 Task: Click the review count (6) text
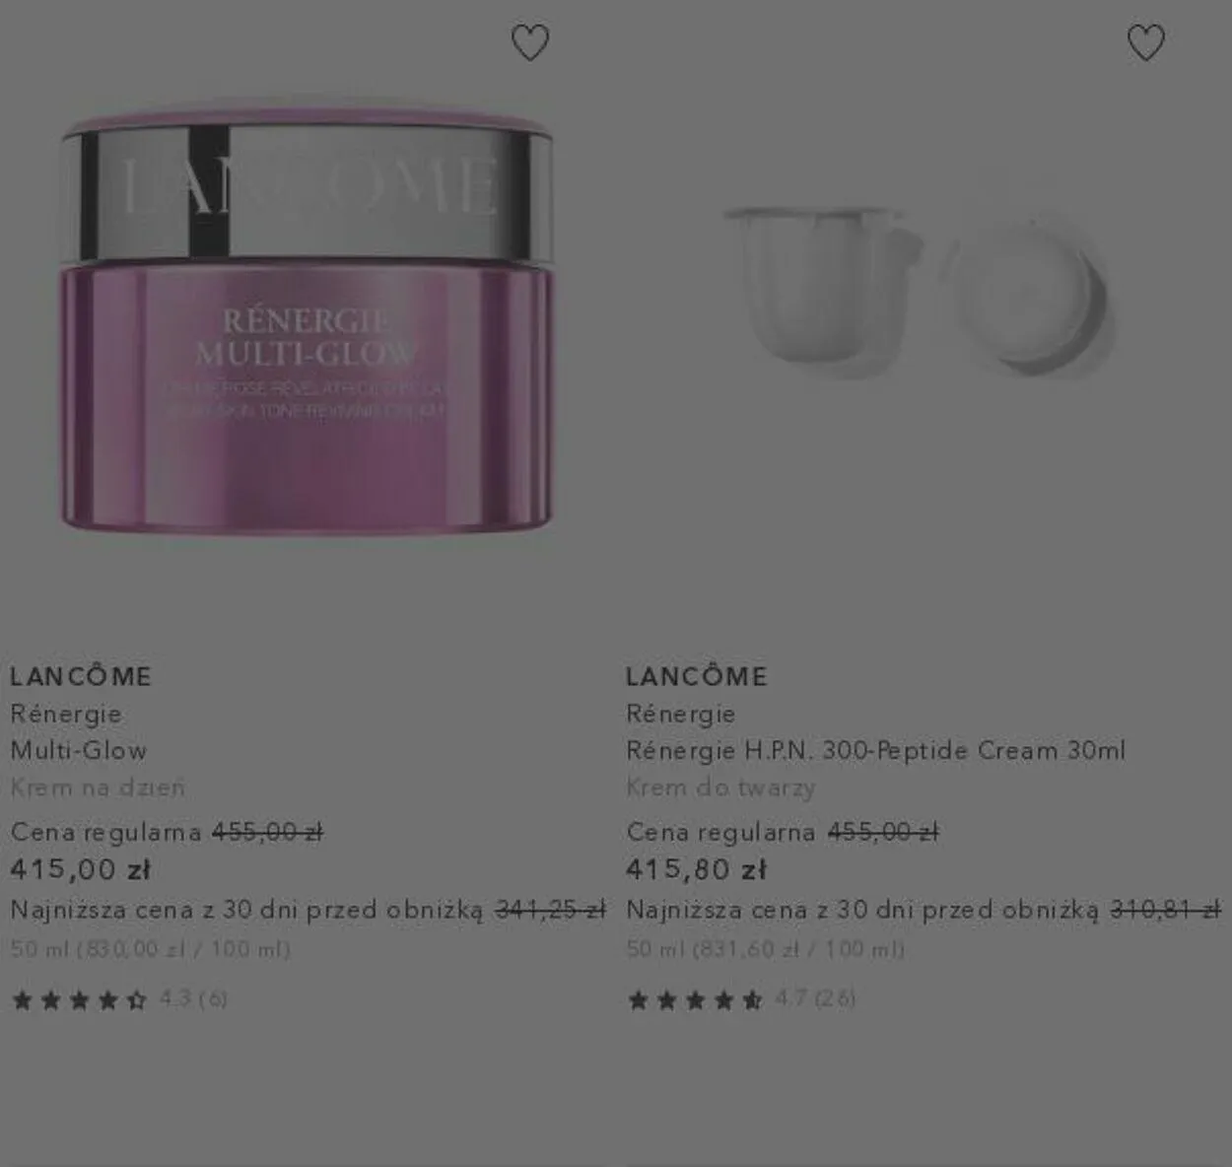pos(213,998)
